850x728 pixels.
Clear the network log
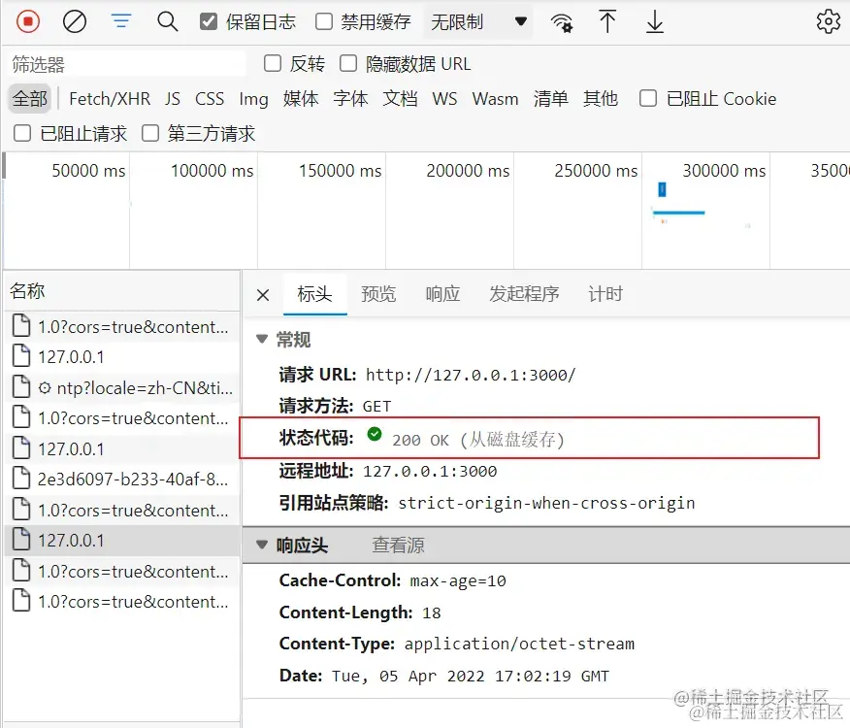75,22
